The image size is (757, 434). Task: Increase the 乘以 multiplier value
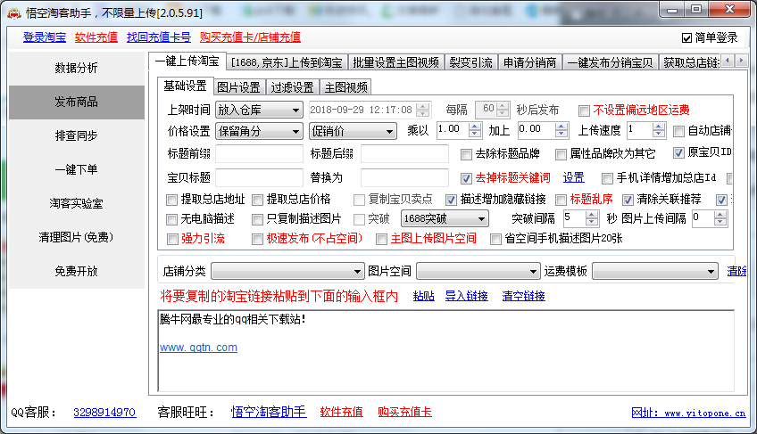coord(475,127)
